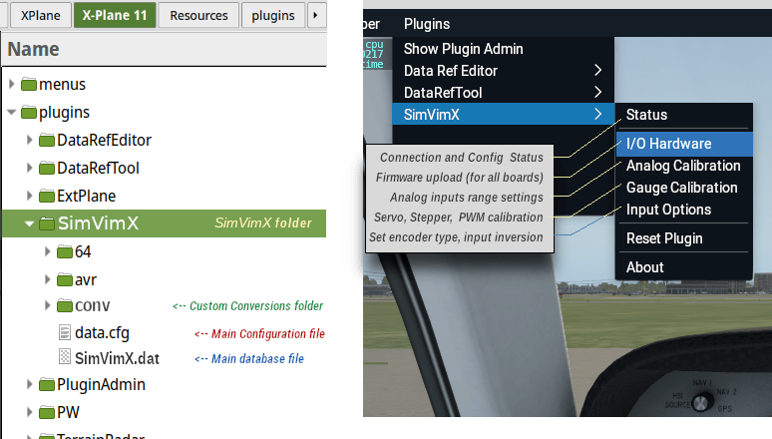Viewport: 772px width, 439px height.
Task: Click the Data Ref Editor submenu chevron
Action: pos(597,71)
